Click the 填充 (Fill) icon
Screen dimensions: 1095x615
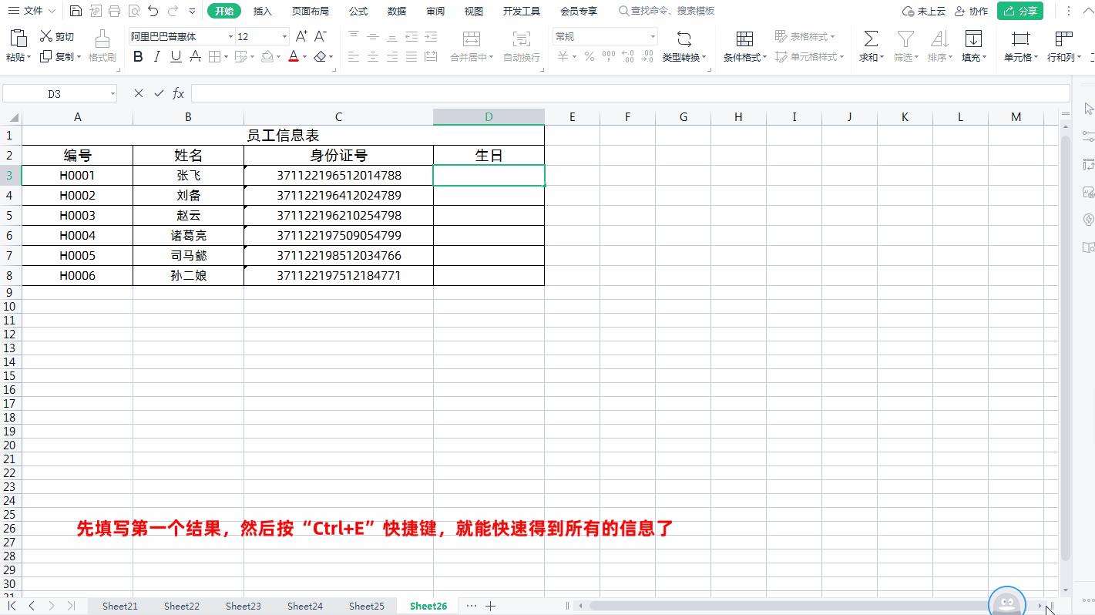point(973,46)
